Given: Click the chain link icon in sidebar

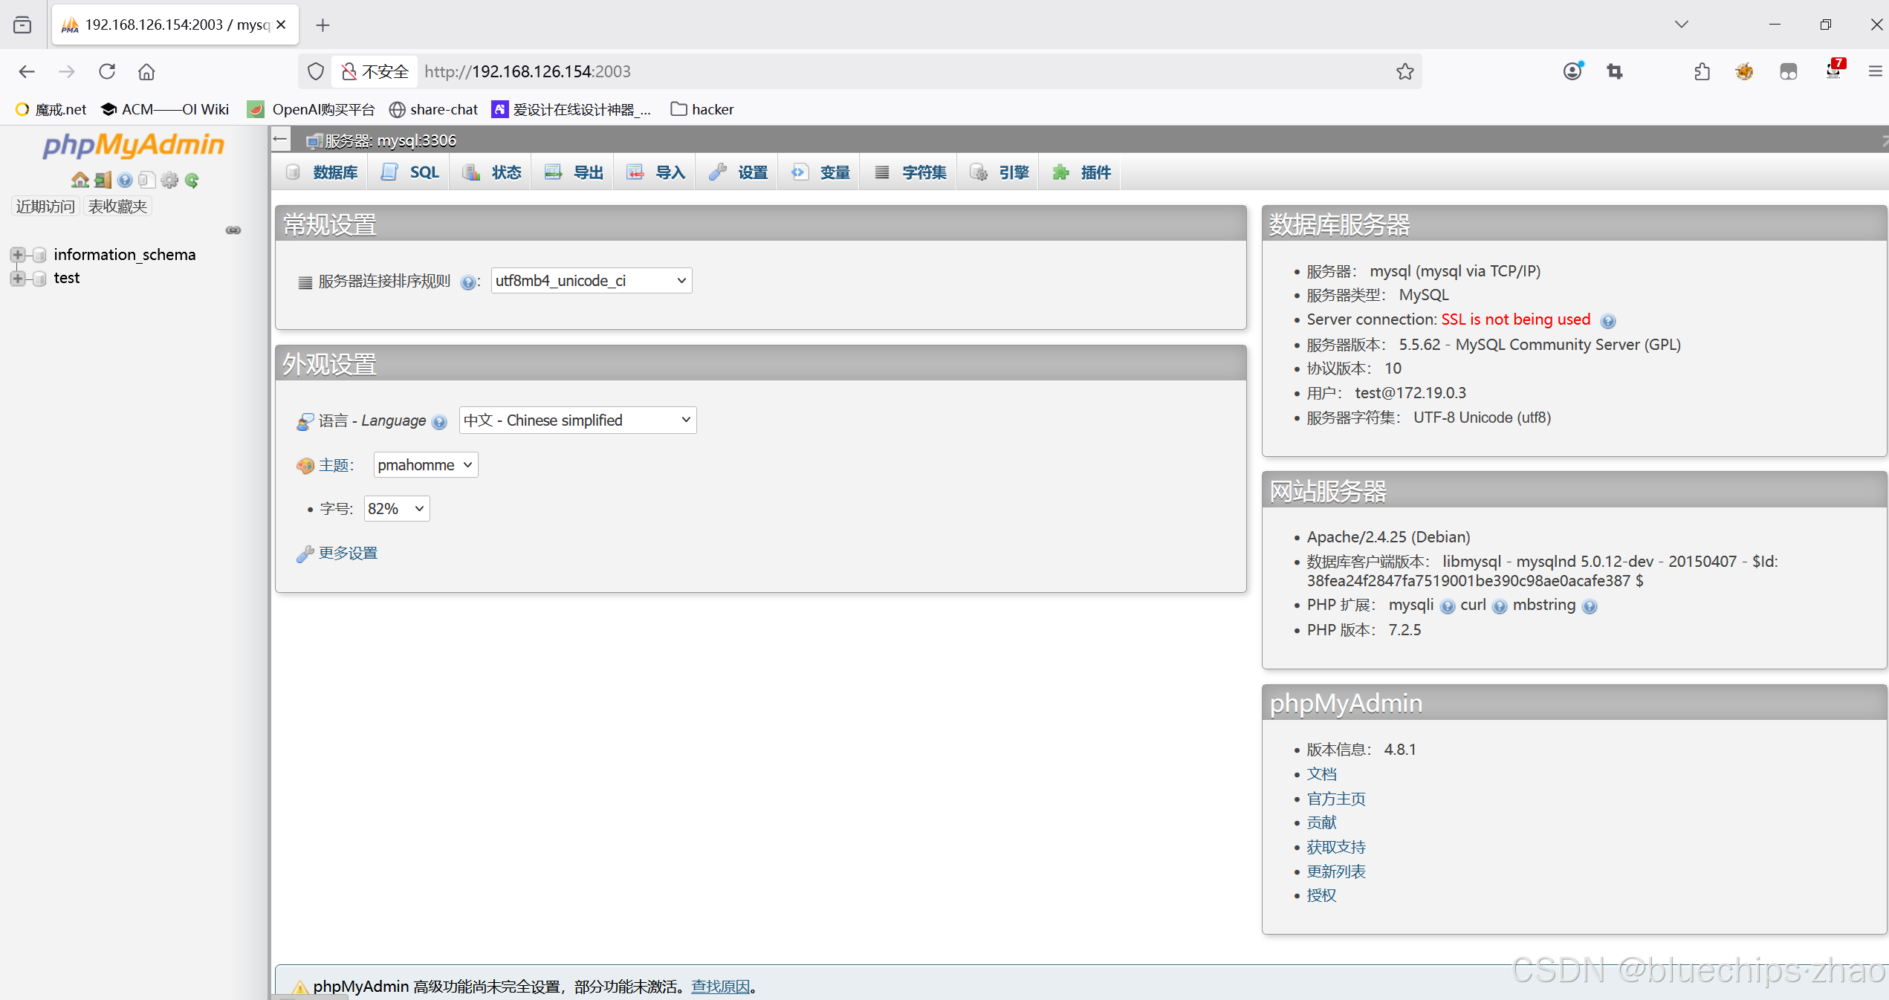Looking at the screenshot, I should click(233, 230).
